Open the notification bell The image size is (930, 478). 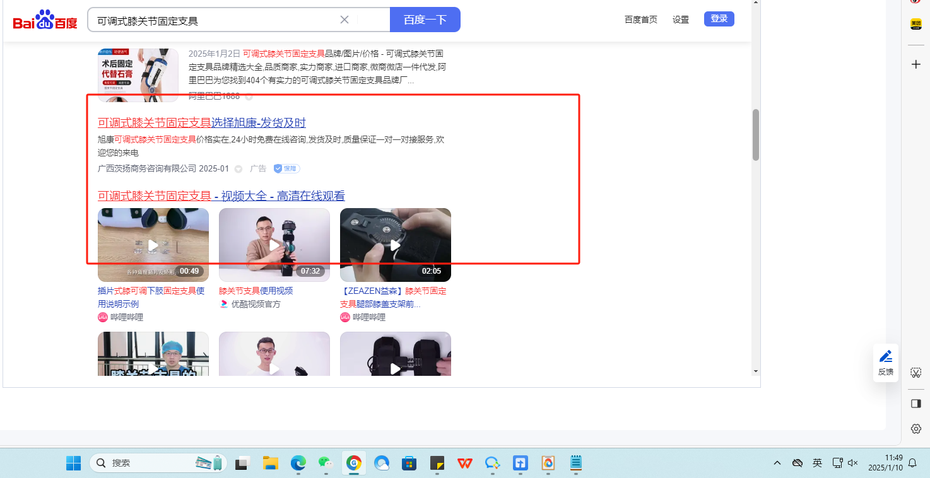coord(912,463)
